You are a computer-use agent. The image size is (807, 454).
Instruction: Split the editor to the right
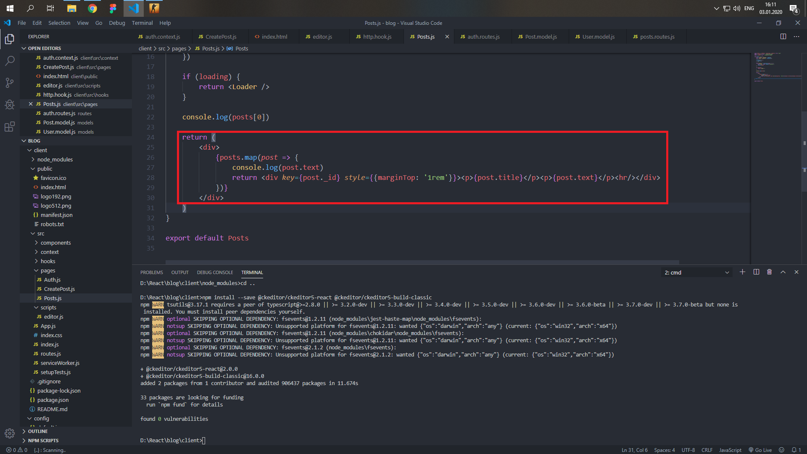783,37
